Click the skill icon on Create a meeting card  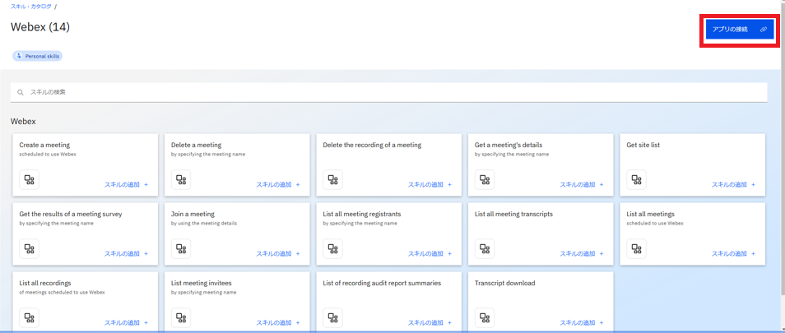coord(30,179)
